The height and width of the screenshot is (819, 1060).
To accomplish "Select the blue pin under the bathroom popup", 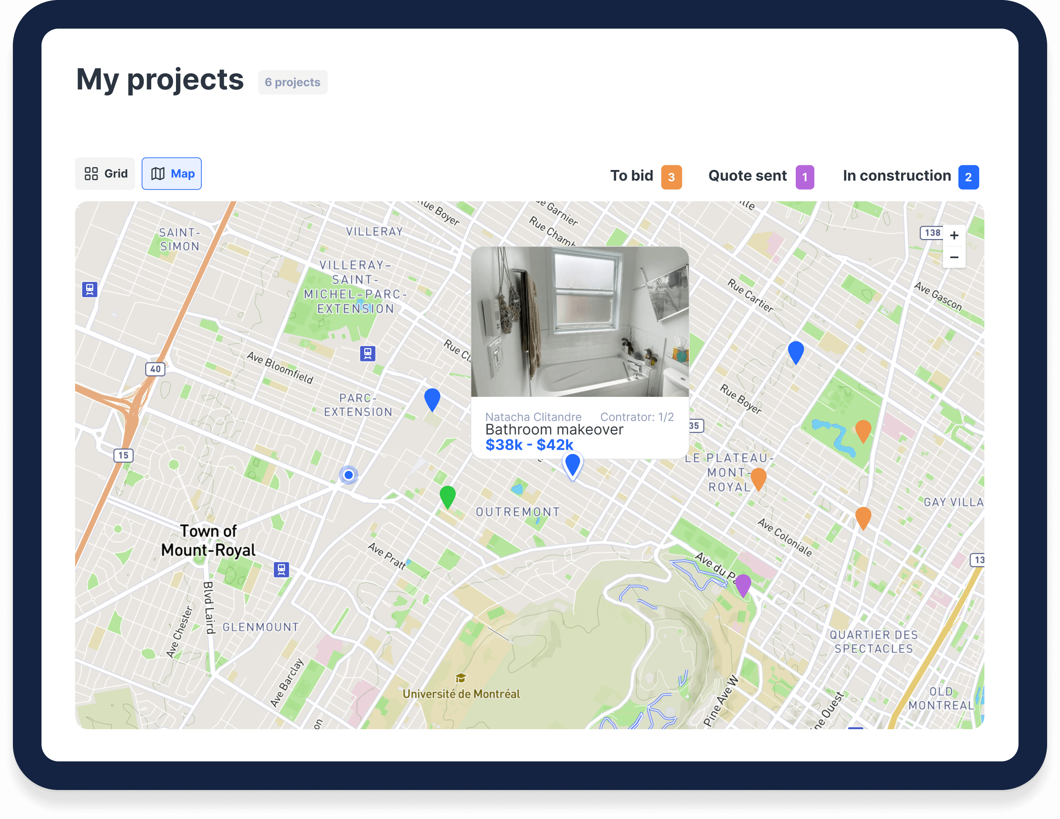I will [x=573, y=464].
